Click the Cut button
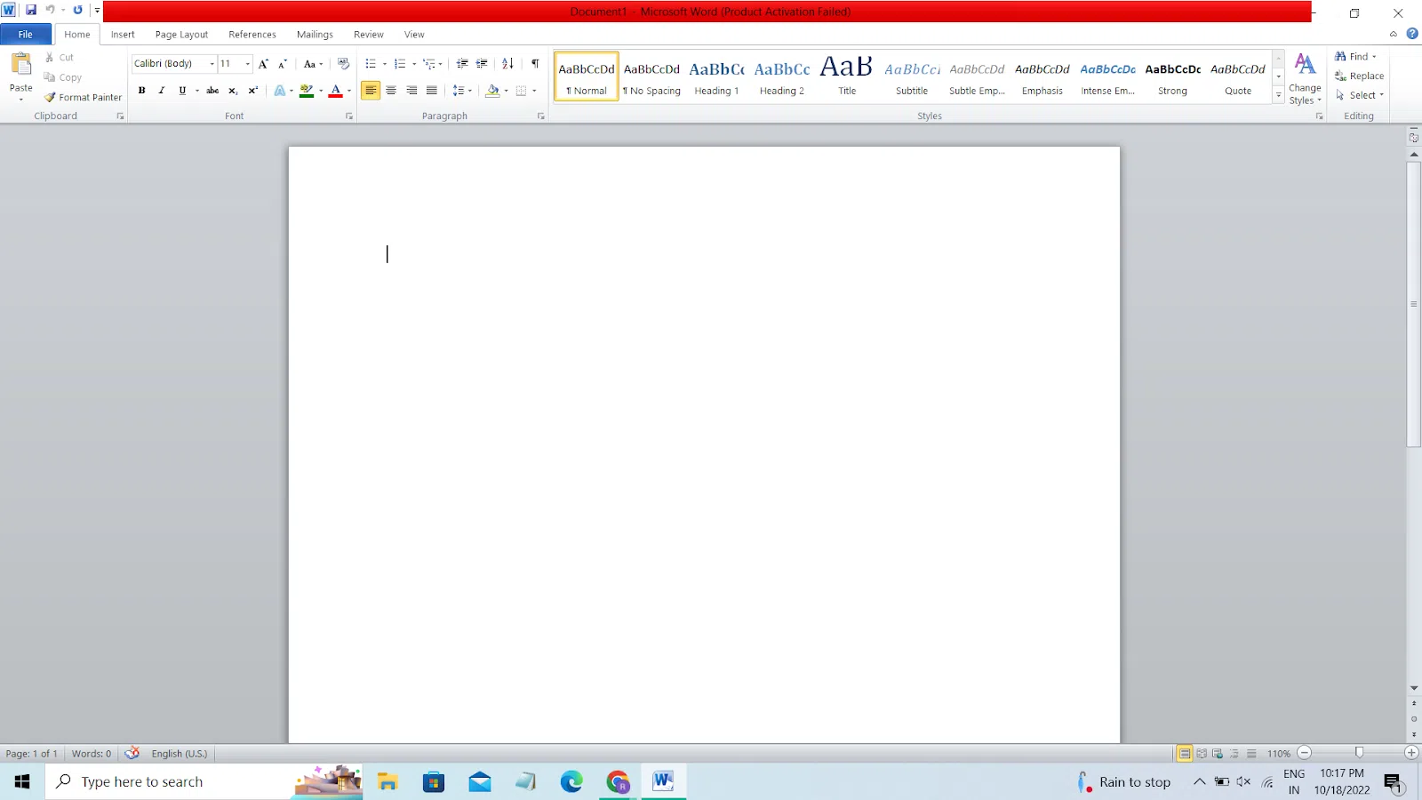This screenshot has height=800, width=1422. (60, 57)
